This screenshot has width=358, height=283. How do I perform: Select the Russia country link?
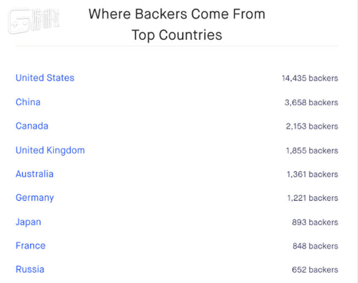[30, 270]
